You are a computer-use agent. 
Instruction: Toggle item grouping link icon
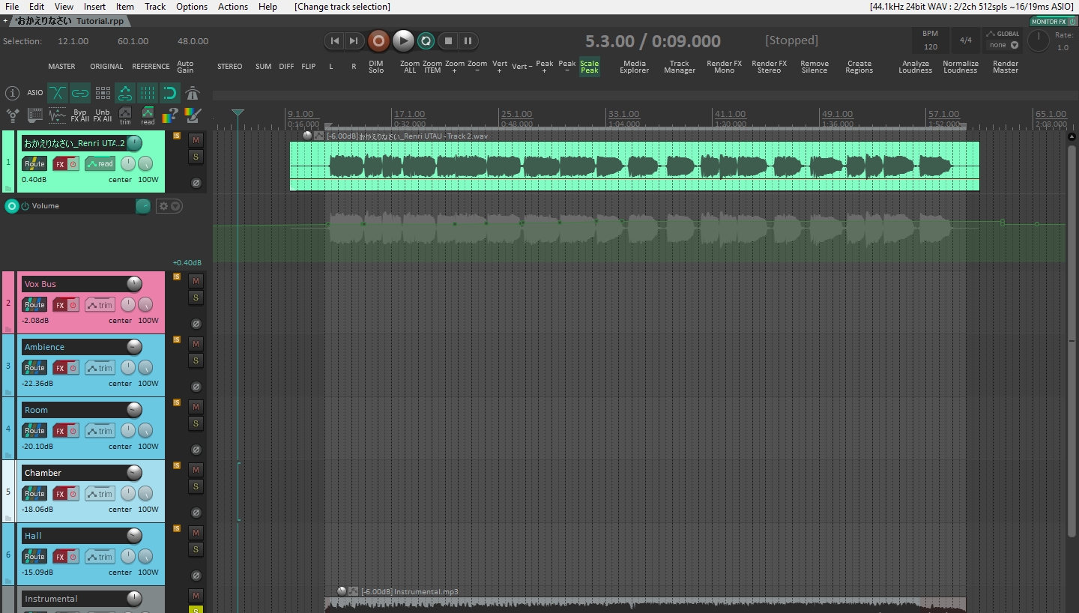[x=80, y=93]
